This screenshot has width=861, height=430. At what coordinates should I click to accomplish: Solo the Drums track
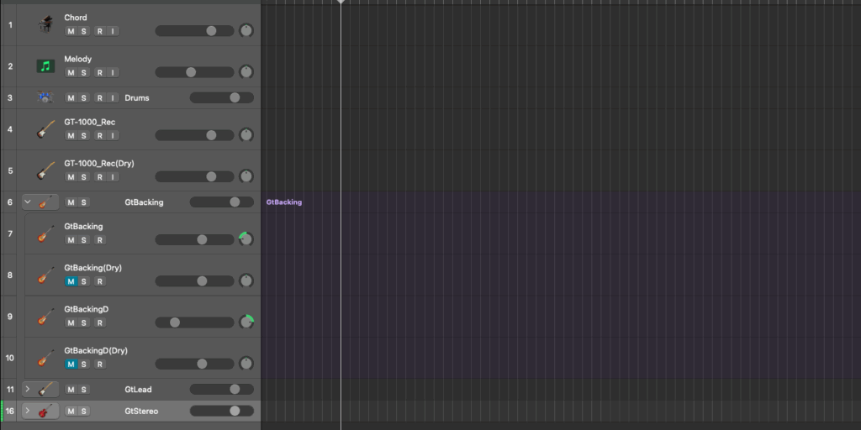[x=83, y=97]
